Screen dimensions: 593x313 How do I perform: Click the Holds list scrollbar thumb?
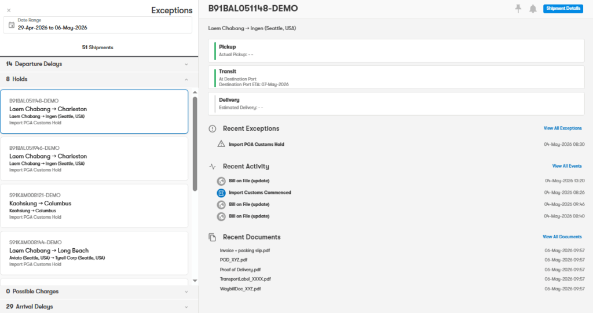[x=195, y=143]
